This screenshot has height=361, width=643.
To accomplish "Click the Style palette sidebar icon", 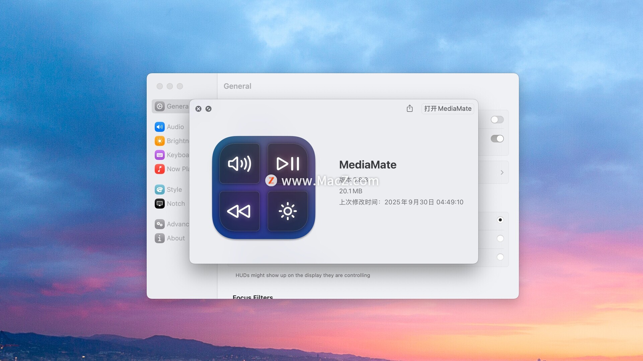I will click(x=159, y=190).
